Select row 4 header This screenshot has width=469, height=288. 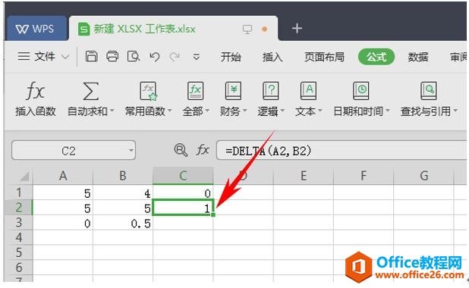[19, 237]
